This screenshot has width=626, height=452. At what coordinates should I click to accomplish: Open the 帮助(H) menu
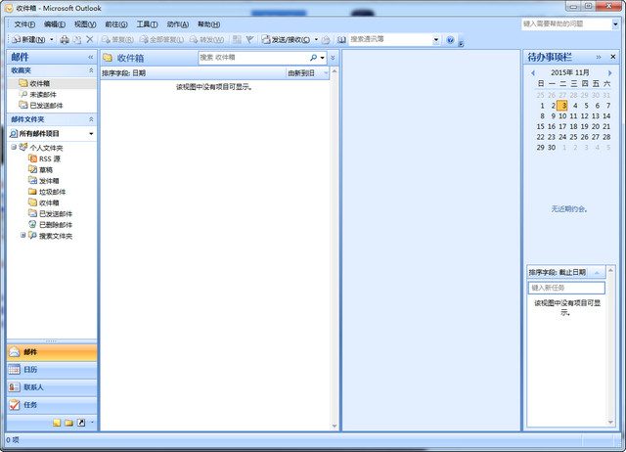click(x=208, y=24)
